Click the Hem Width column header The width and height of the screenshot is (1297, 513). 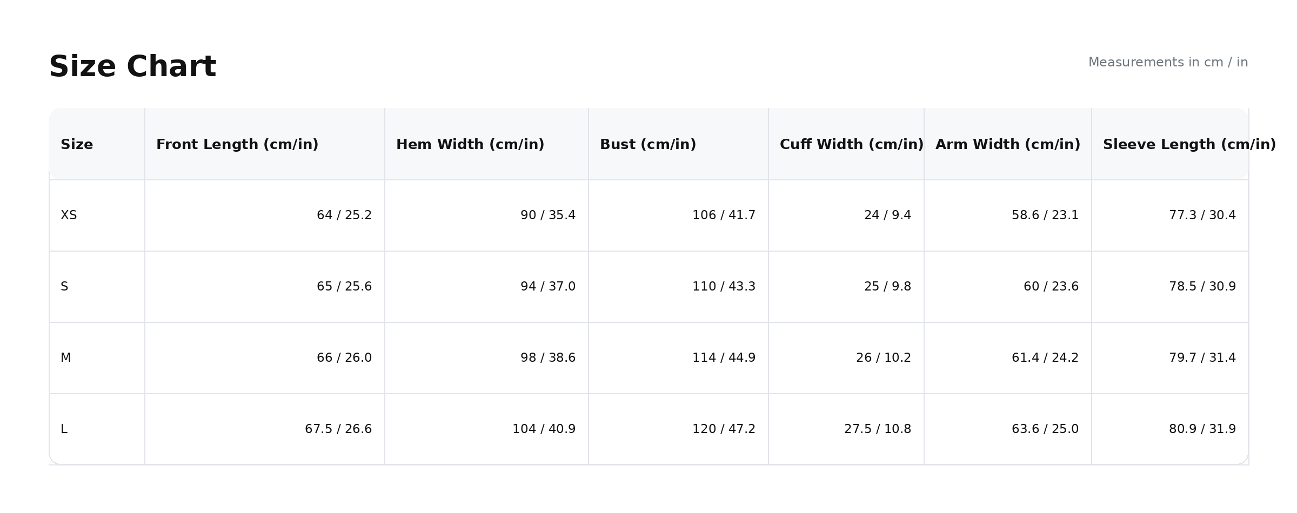coord(470,145)
